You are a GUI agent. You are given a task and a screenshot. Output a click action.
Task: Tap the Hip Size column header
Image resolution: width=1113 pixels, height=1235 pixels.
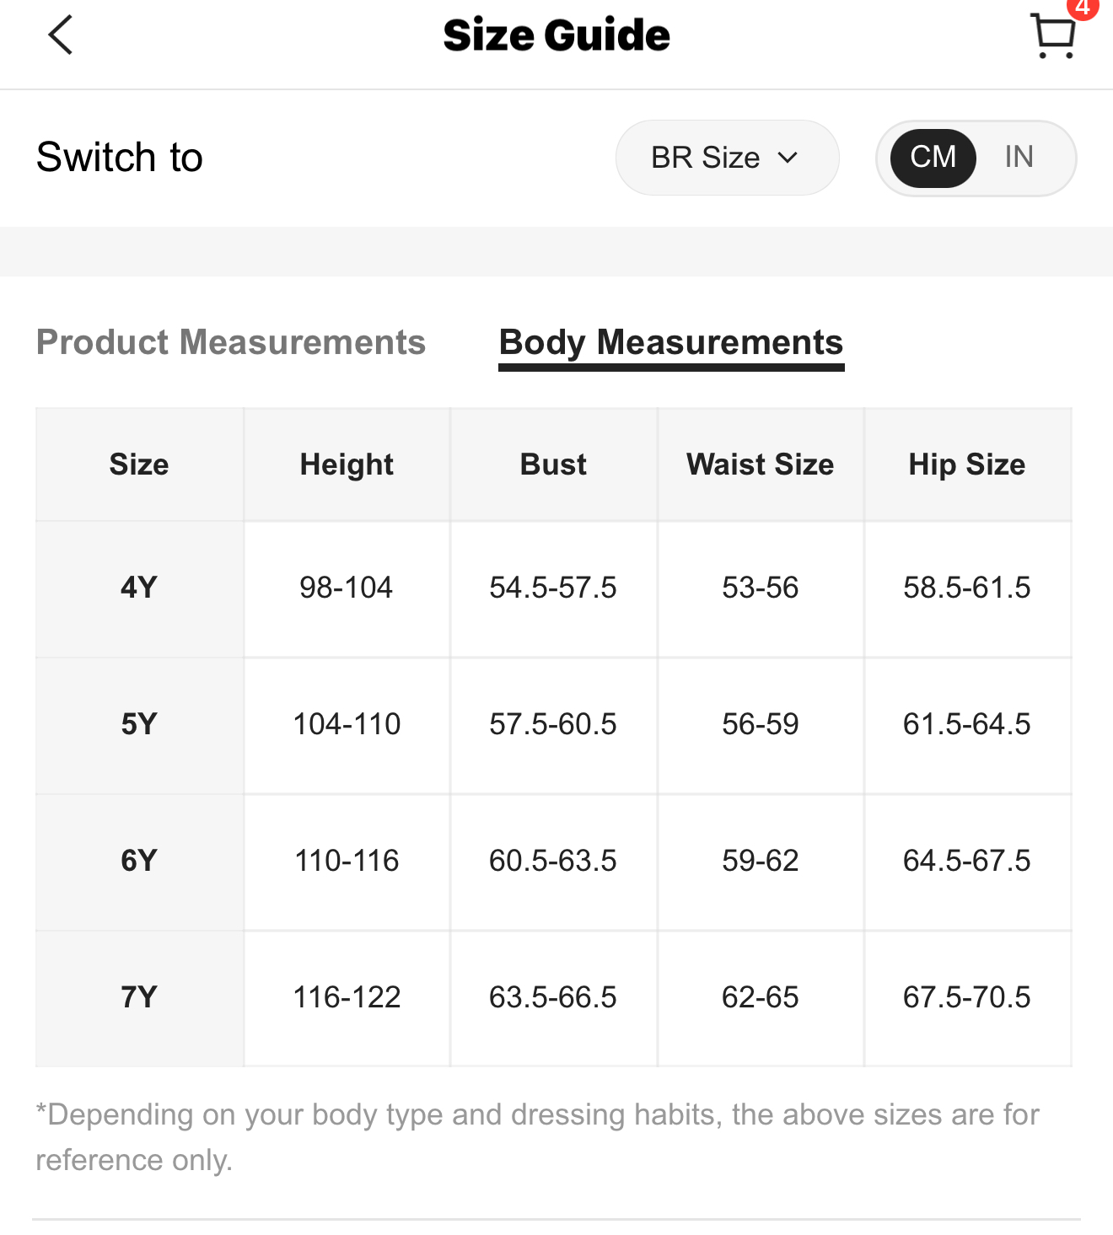pyautogui.click(x=967, y=464)
